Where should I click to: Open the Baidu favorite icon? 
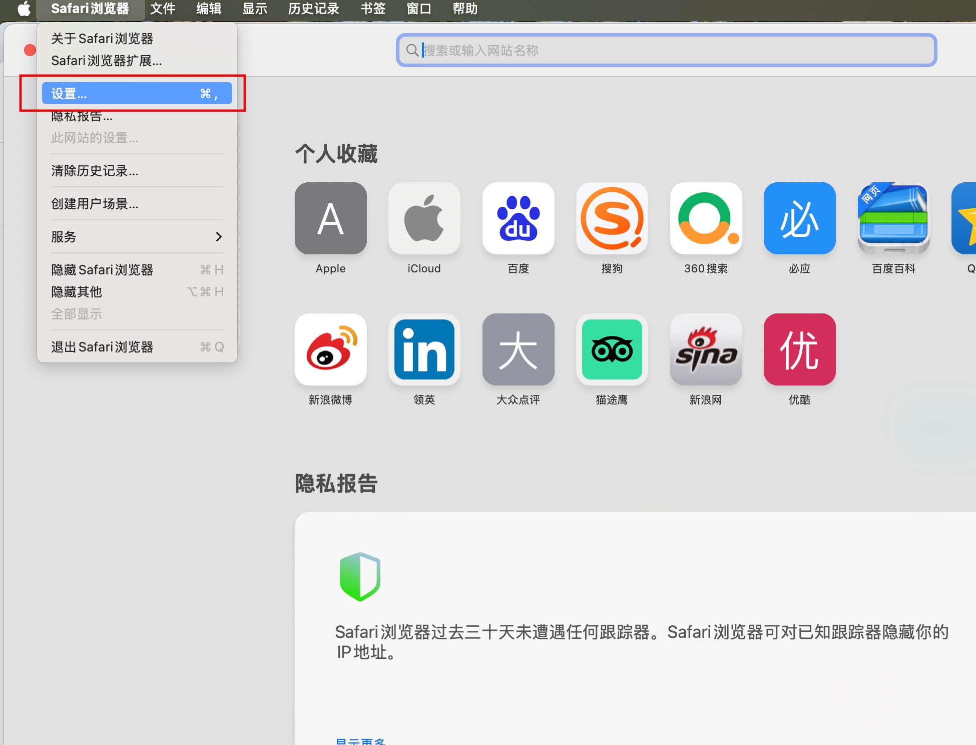click(518, 218)
